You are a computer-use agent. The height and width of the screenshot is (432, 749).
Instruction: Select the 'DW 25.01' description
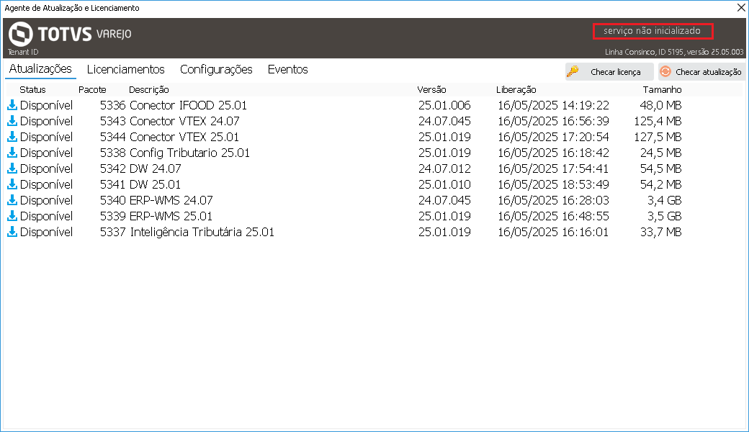click(x=156, y=184)
